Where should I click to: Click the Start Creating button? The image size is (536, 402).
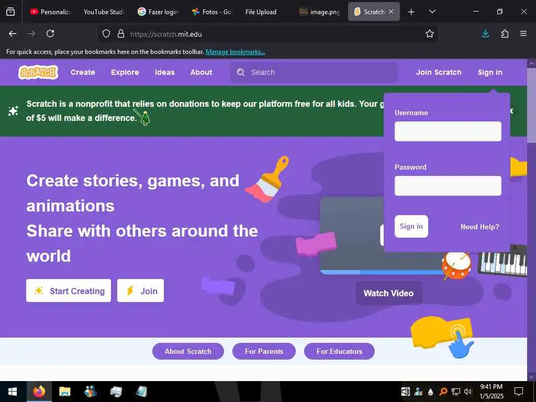coord(69,291)
